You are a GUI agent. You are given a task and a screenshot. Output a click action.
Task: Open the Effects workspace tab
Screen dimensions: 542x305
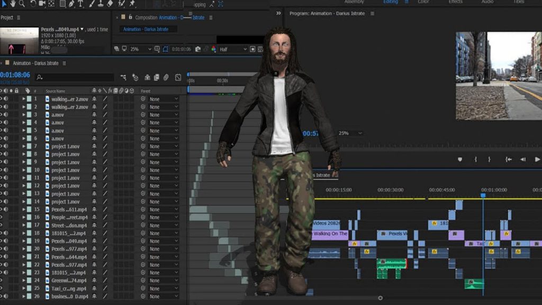point(455,2)
